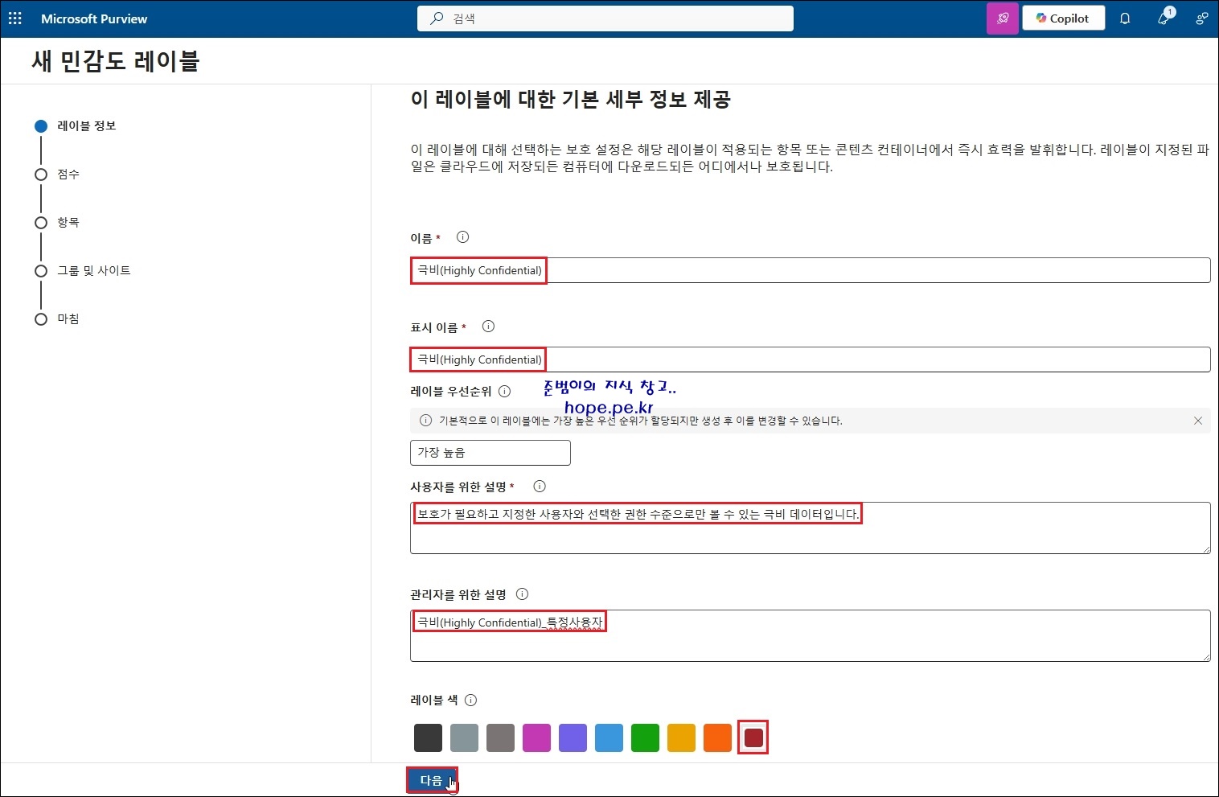Dismiss the priority info banner
1219x797 pixels.
tap(1197, 421)
